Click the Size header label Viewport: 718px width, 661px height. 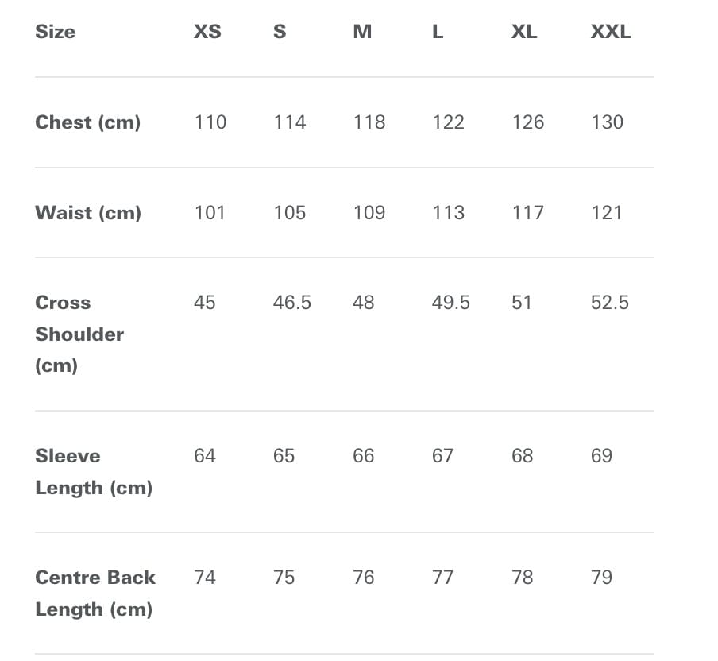[x=56, y=32]
